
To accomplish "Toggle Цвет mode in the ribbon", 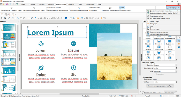I will point(122,8).
